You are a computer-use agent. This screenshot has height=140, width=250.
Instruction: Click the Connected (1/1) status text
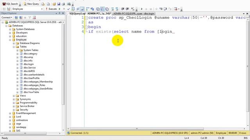79,133
